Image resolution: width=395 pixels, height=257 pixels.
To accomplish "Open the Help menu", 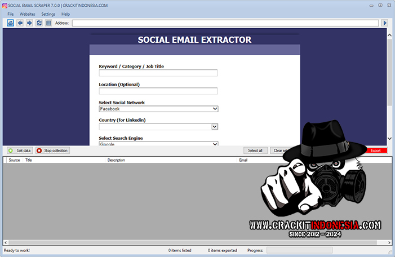I will (x=66, y=14).
